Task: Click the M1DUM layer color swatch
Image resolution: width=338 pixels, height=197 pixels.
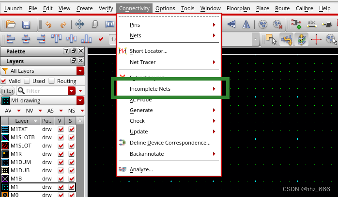Action: coord(6,161)
